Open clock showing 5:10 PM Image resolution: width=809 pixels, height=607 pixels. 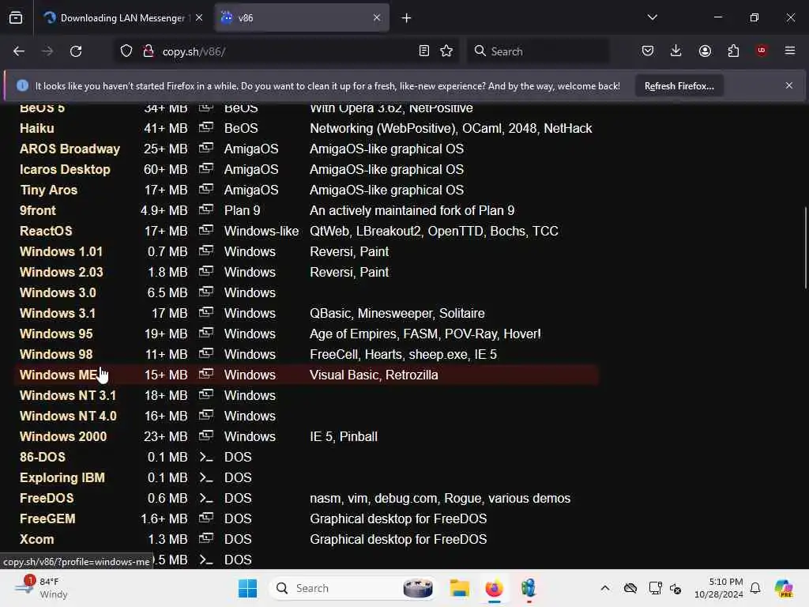click(719, 588)
